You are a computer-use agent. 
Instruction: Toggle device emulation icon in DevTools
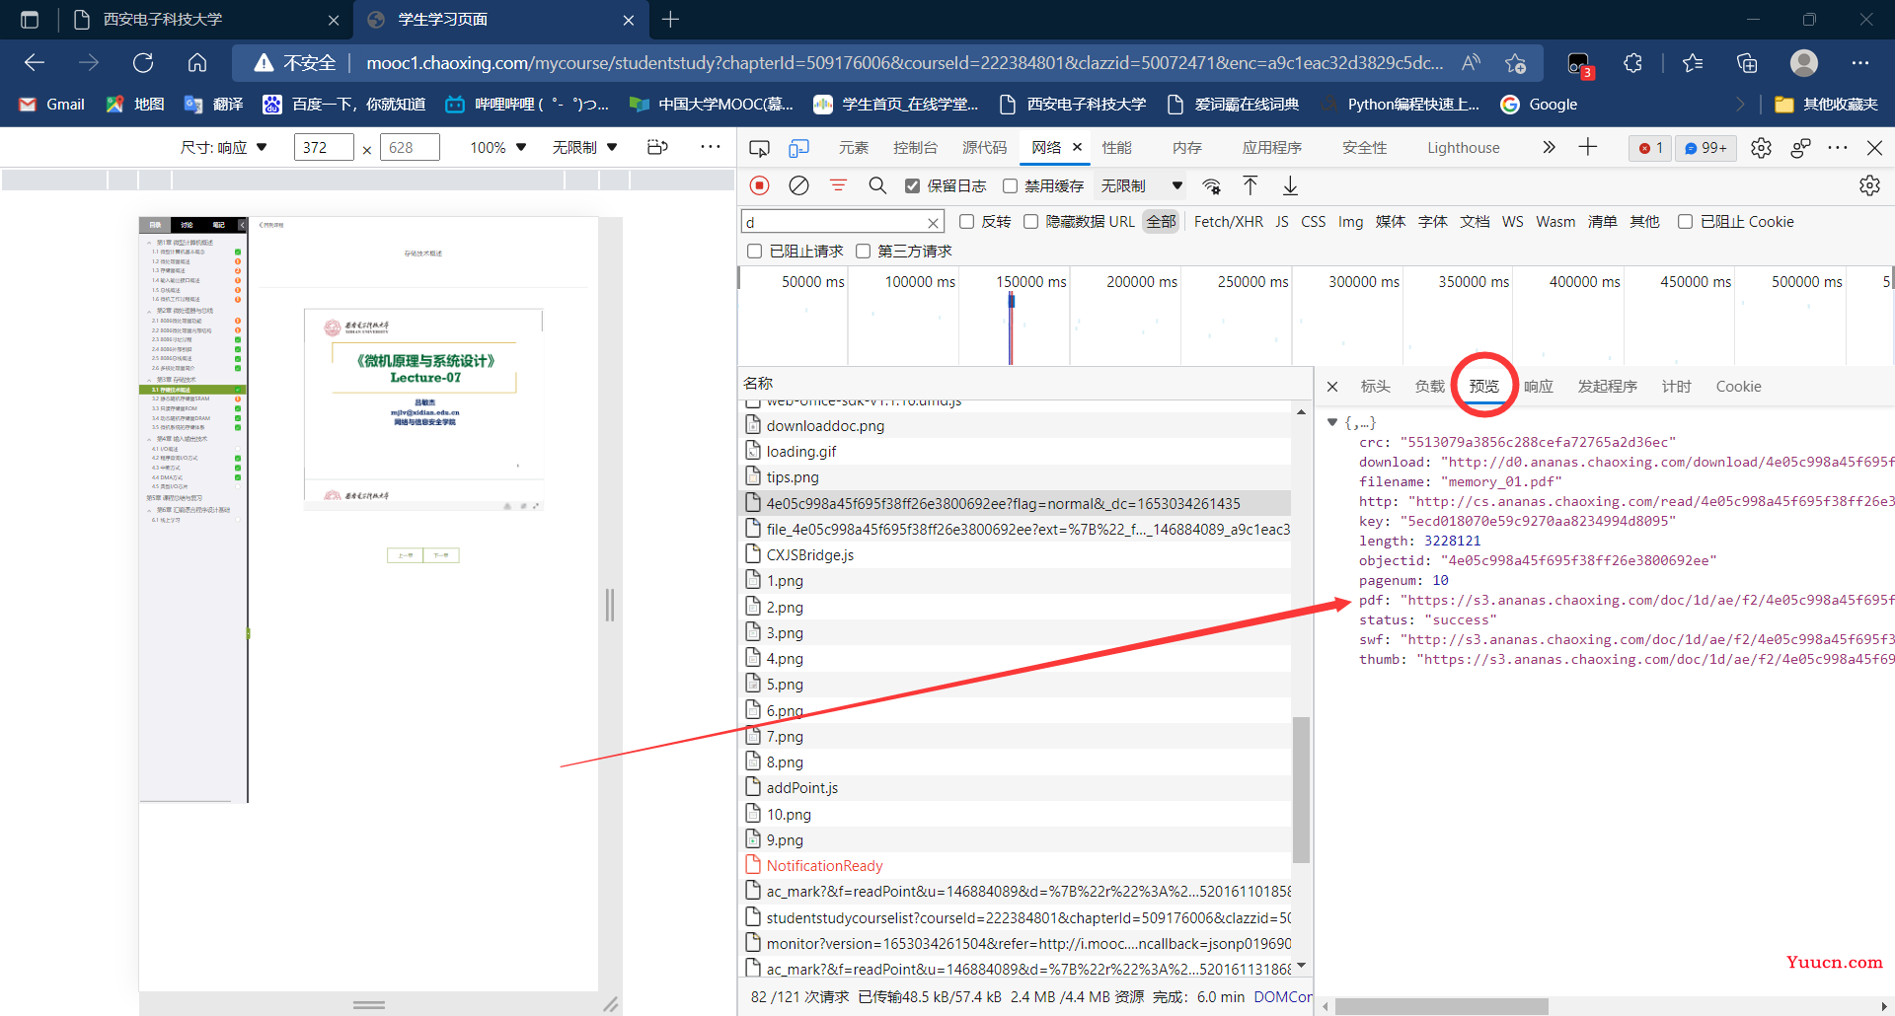798,148
